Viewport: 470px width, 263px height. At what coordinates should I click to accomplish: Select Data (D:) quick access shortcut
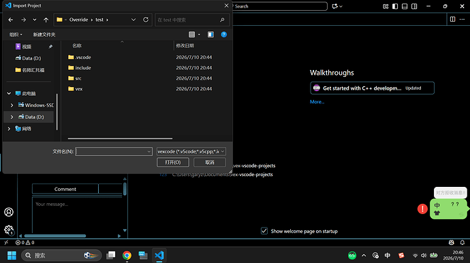31,58
